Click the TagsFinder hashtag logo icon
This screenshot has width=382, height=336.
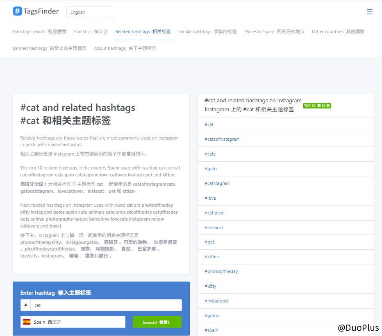pyautogui.click(x=18, y=11)
